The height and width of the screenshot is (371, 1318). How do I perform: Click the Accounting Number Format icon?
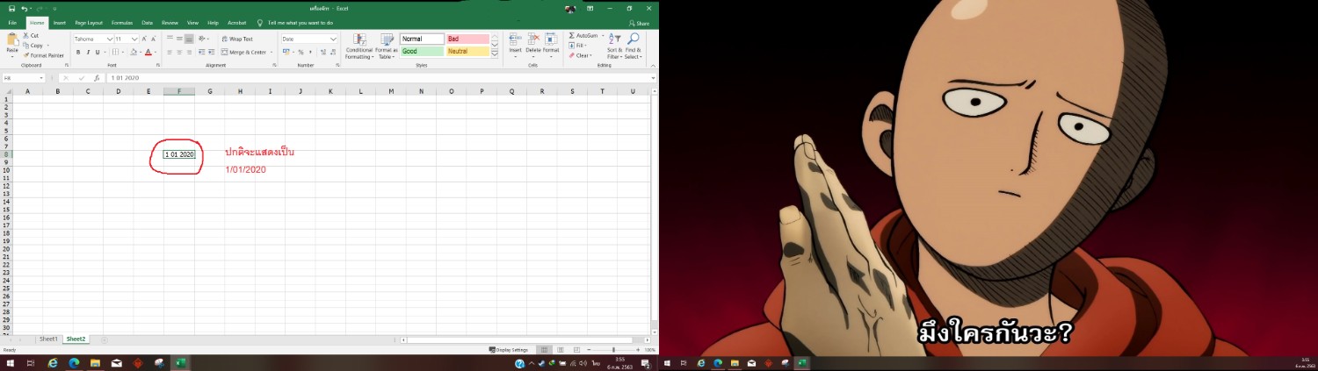pos(286,53)
